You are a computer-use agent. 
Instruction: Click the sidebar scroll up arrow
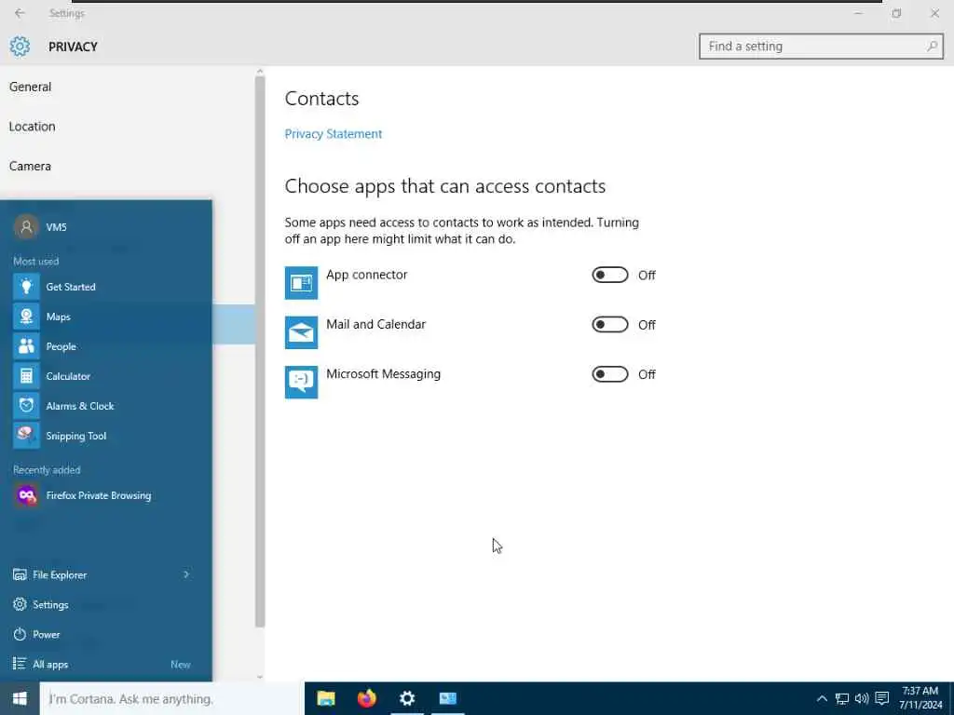pos(260,72)
